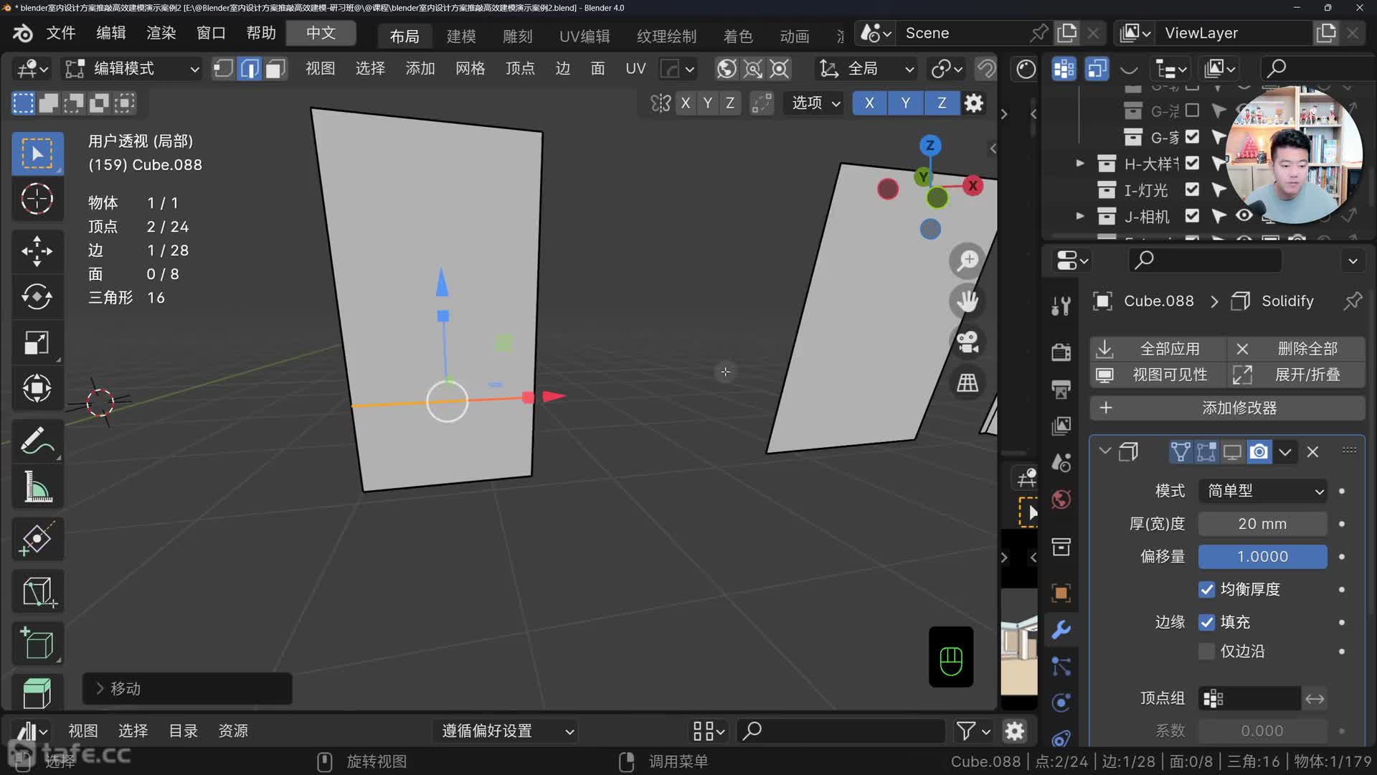This screenshot has height=775, width=1377.
Task: Open the Modifiers wrench properties tab
Action: (1061, 629)
